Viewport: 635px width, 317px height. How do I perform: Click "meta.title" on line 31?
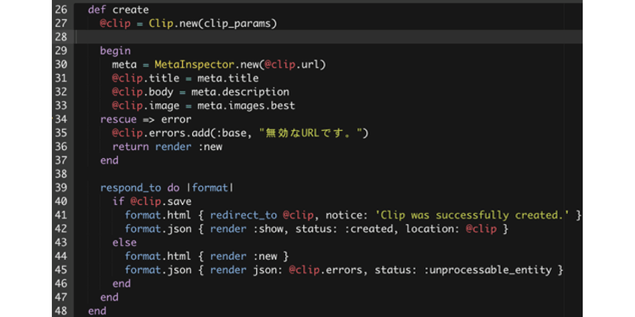(x=228, y=78)
